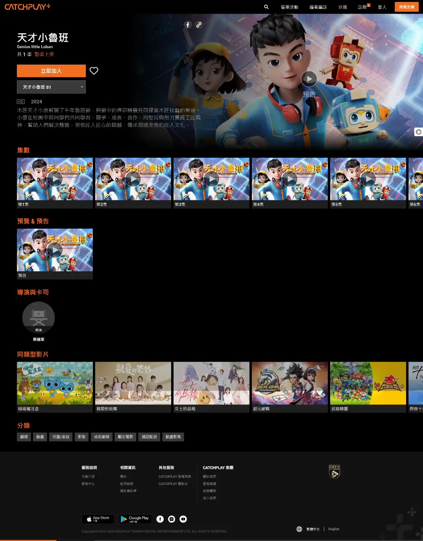Share show on Facebook icon

pos(188,25)
